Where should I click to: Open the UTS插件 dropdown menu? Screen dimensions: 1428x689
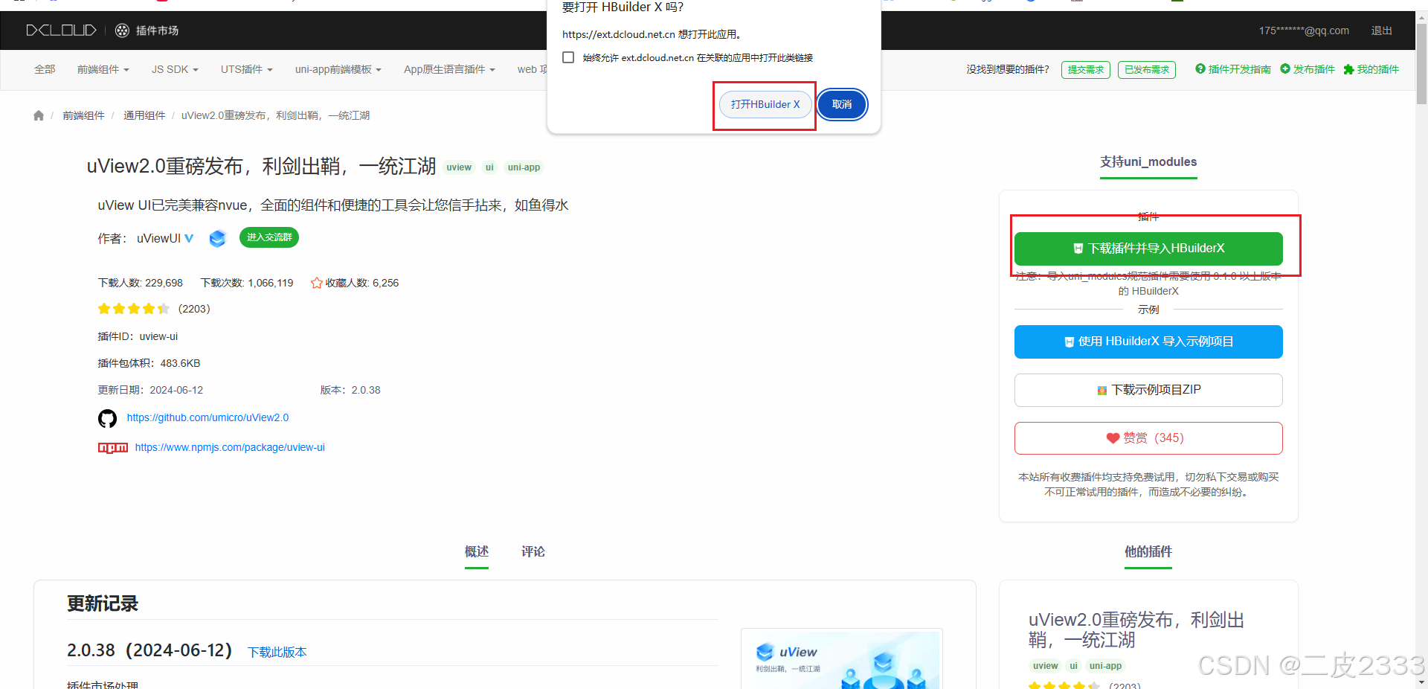tap(246, 69)
